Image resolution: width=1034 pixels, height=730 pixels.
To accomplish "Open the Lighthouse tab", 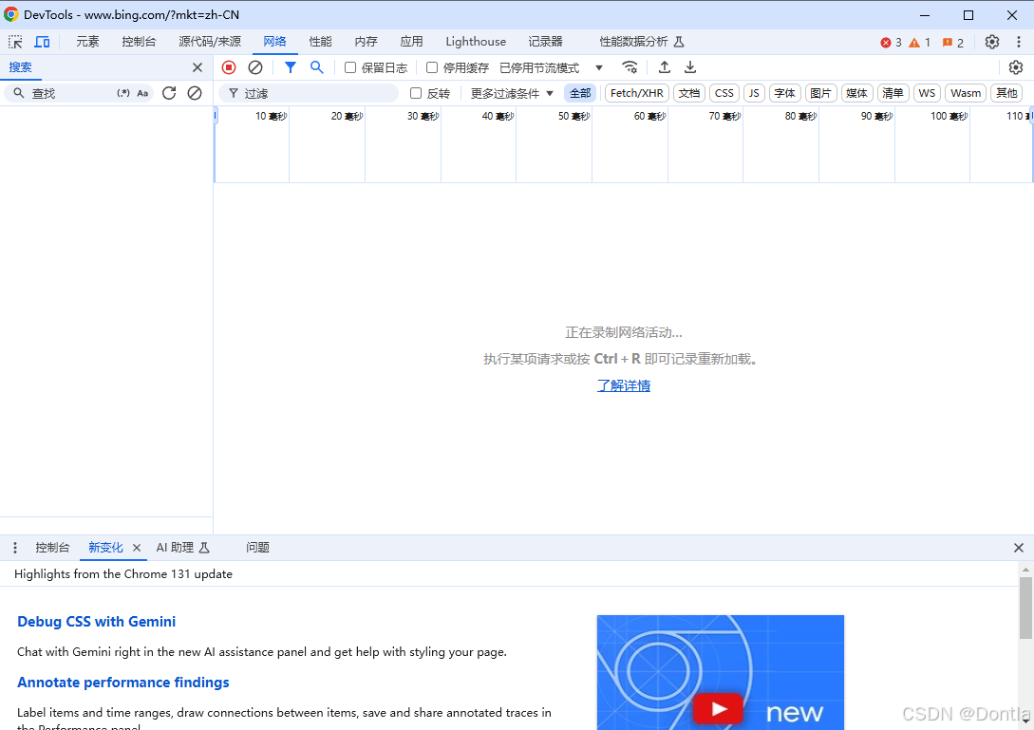I will click(476, 42).
